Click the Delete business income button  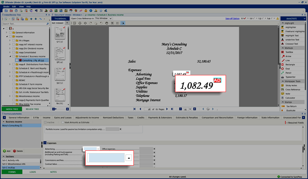coord(18,151)
